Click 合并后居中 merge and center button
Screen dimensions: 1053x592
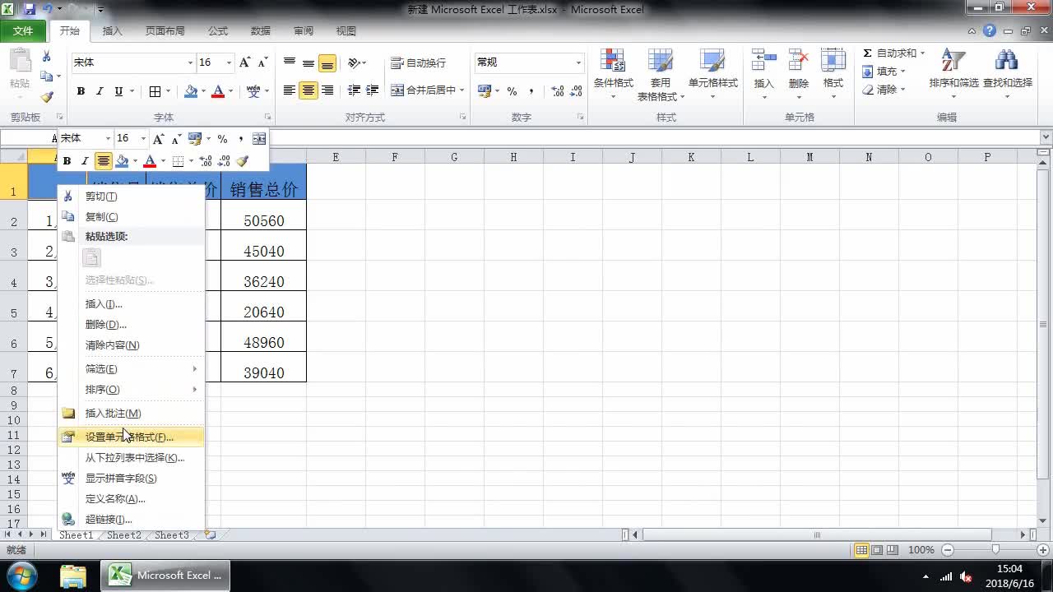(422, 90)
